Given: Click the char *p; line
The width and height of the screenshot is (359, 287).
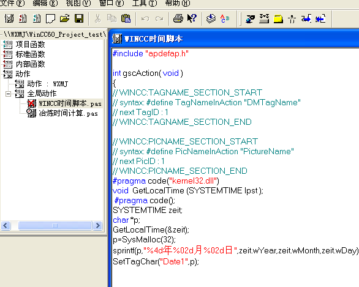Looking at the screenshot, I should tap(126, 220).
